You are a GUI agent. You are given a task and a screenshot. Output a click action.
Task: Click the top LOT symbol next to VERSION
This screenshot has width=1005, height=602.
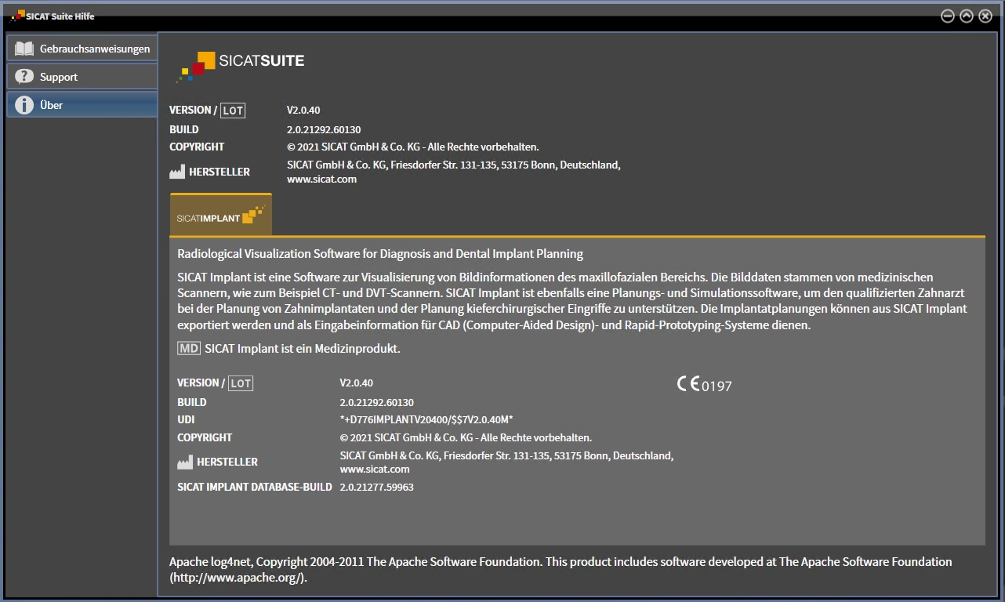pos(233,111)
